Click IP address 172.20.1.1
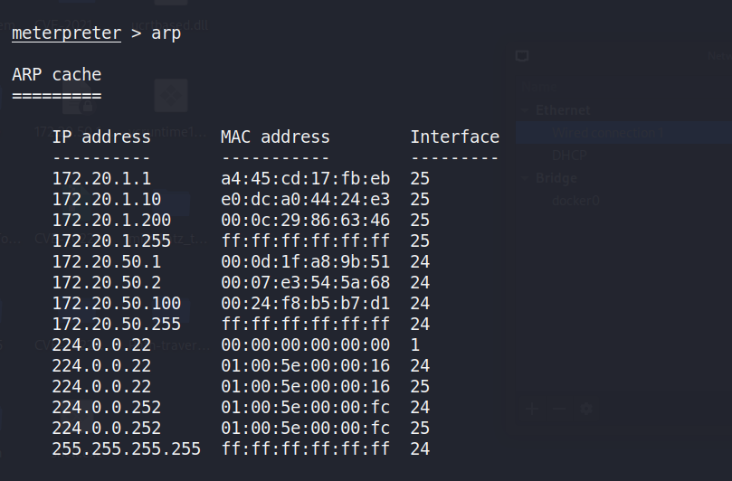Screen dimensions: 732x481 click(x=101, y=179)
